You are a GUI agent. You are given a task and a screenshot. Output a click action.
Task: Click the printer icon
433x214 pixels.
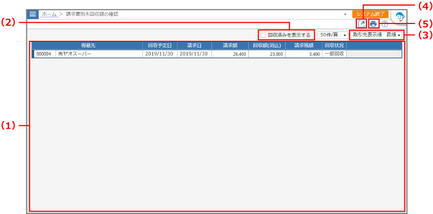pos(374,24)
